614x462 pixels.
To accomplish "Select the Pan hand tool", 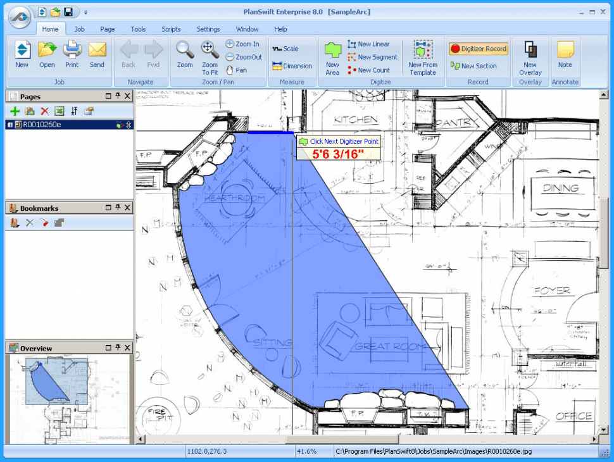I will (236, 70).
